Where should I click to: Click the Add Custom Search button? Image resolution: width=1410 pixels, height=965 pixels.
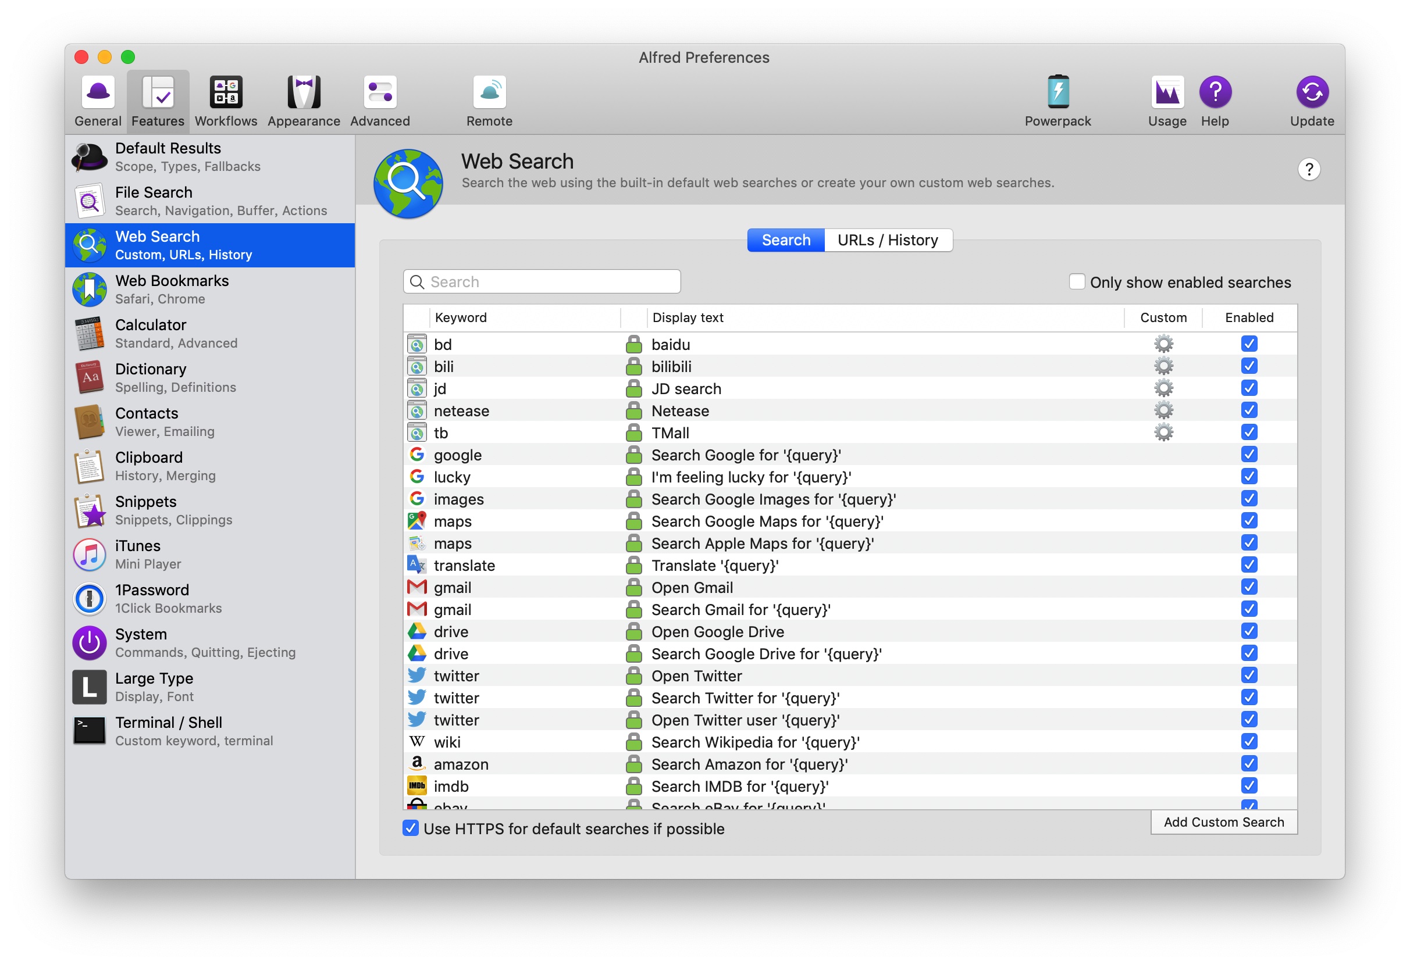click(1223, 823)
